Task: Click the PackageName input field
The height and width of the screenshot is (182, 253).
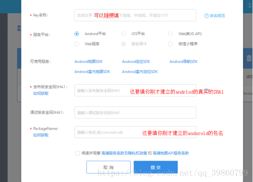Action: 135,132
